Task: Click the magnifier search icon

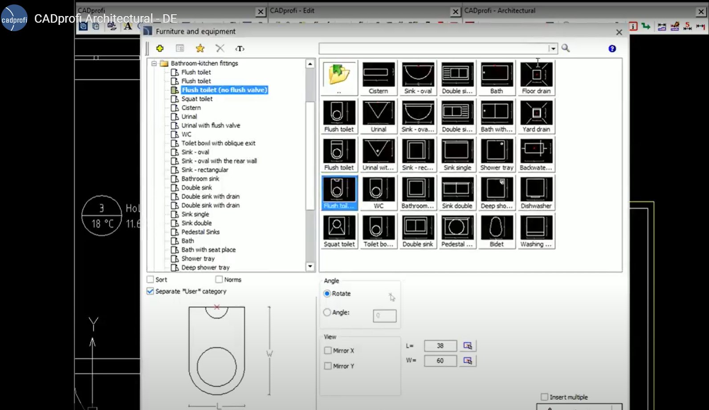Action: click(x=566, y=48)
